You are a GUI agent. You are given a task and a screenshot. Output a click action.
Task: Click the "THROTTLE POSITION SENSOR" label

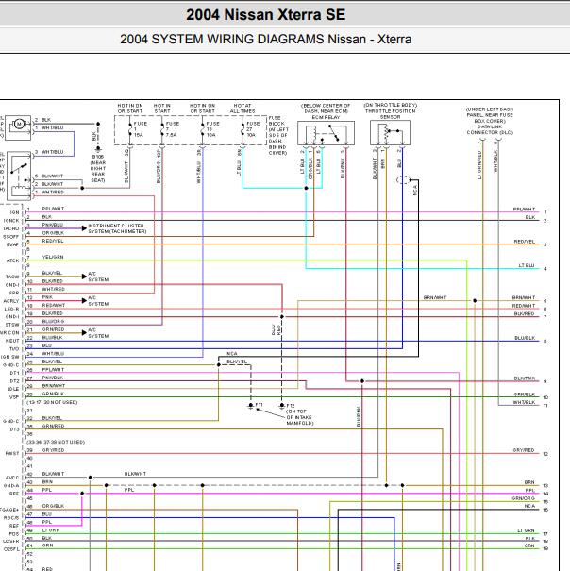pos(390,114)
